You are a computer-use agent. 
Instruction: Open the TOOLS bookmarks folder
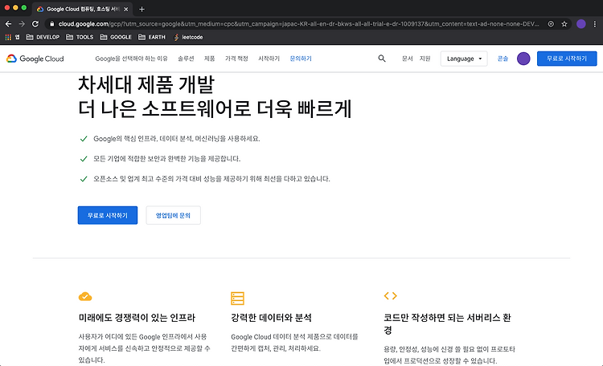click(80, 37)
